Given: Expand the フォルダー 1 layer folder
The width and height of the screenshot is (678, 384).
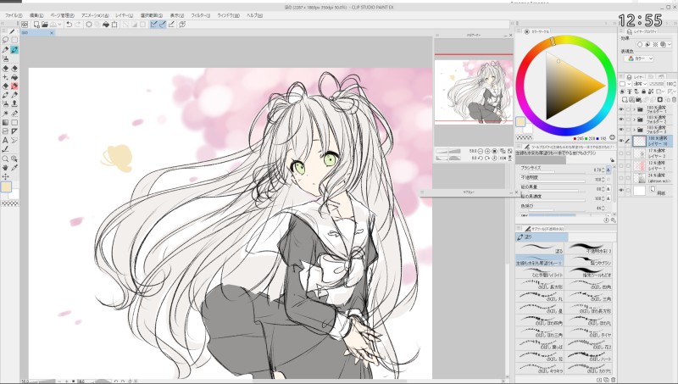Looking at the screenshot, I should 634,109.
